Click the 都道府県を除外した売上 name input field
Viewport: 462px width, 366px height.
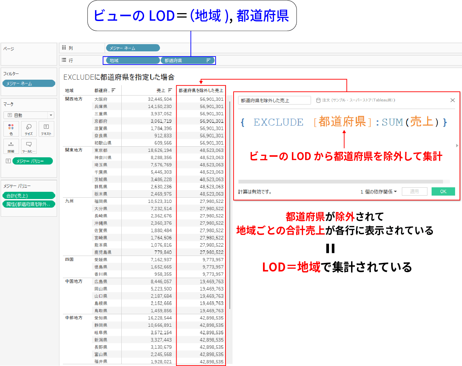click(274, 100)
